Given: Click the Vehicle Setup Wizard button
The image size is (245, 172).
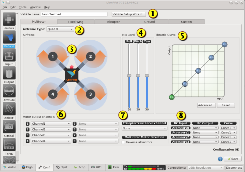Looking at the screenshot, I should click(129, 14).
